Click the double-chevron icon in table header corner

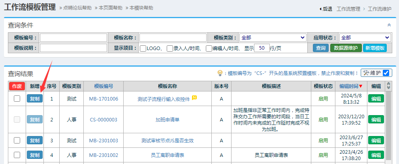pyautogui.click(x=388, y=86)
